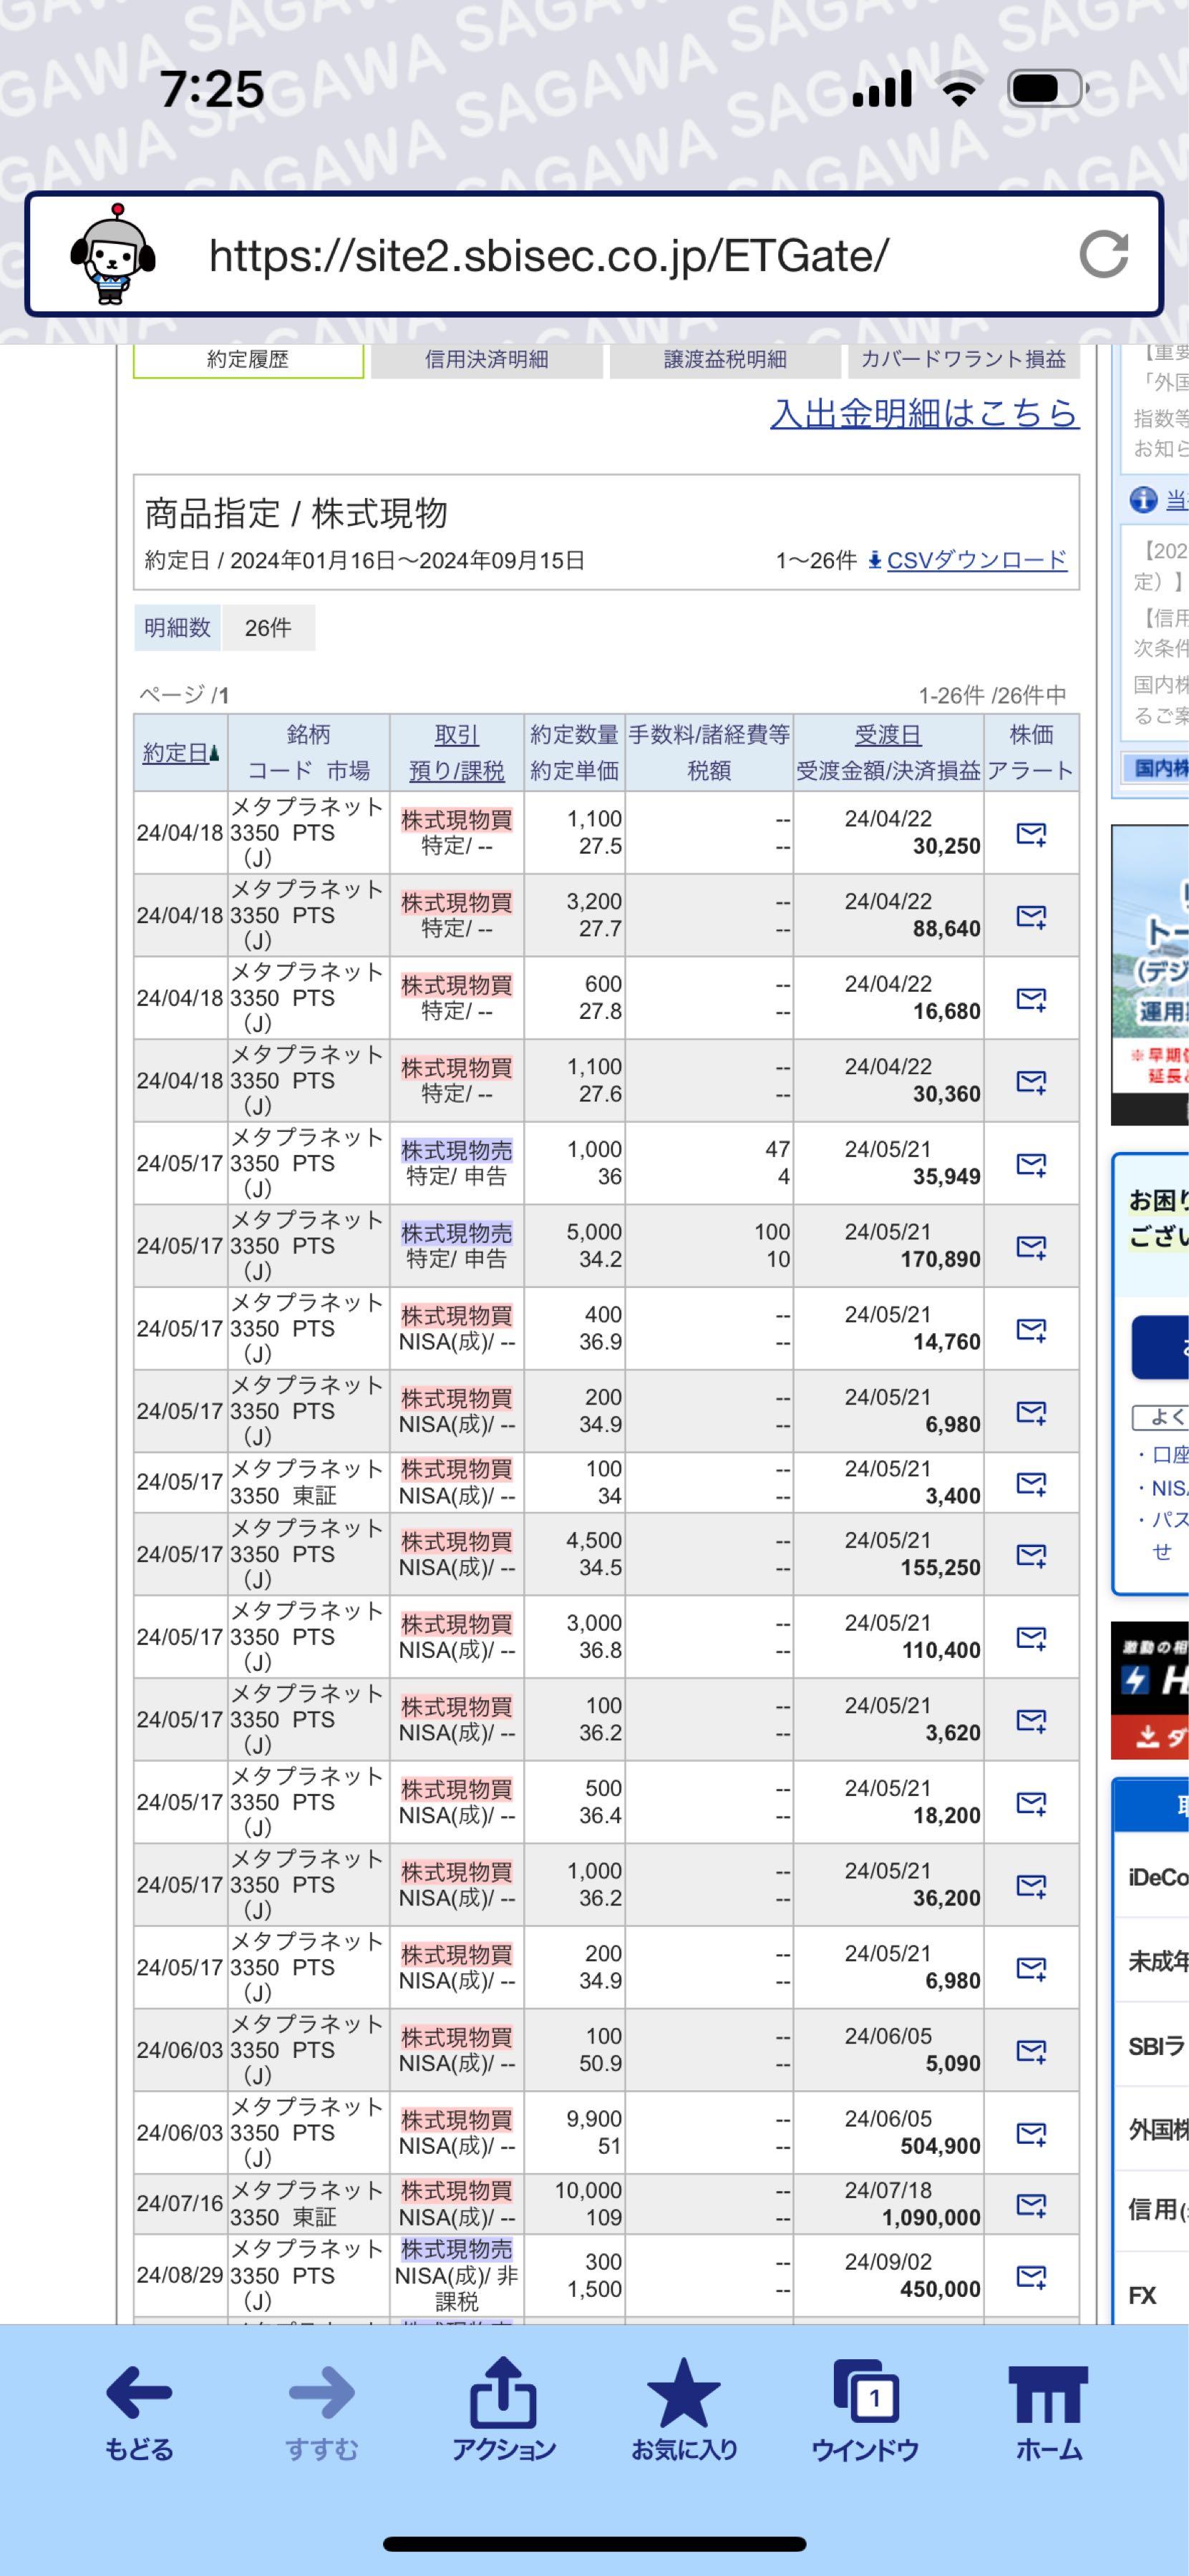Viewport: 1189px width, 2576px height.
Task: Tap alert icon for 24/08/29 sell row
Action: click(x=1031, y=2275)
